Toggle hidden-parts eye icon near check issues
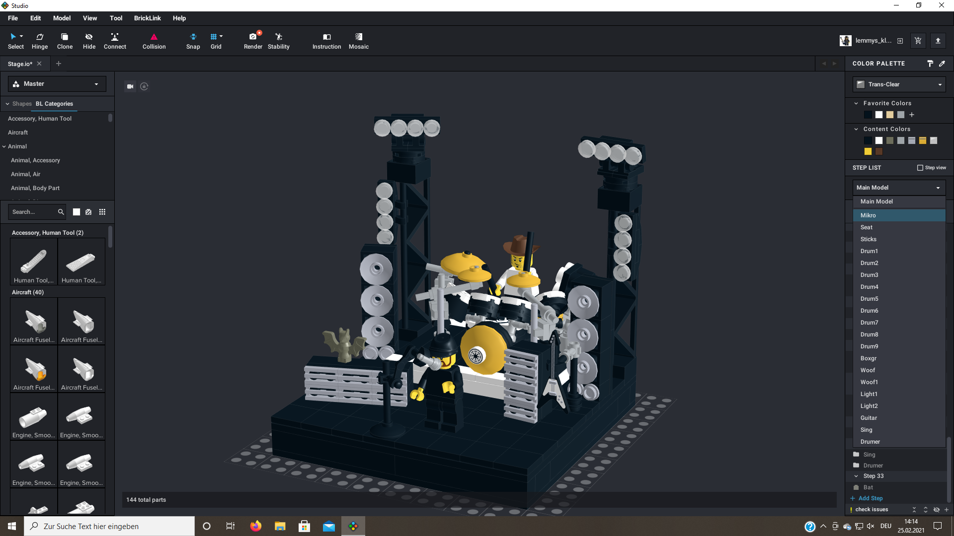This screenshot has width=954, height=536. [x=936, y=510]
